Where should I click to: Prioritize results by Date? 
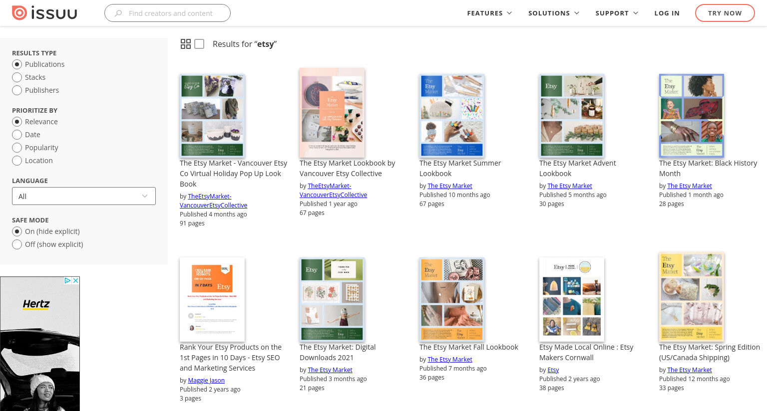[17, 135]
